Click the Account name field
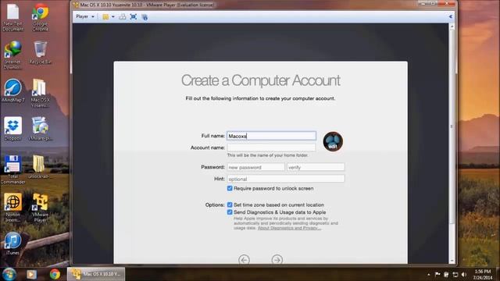This screenshot has height=281, width=500. tap(271, 148)
